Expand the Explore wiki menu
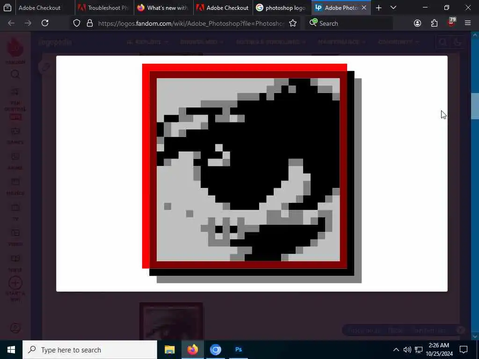 click(147, 42)
